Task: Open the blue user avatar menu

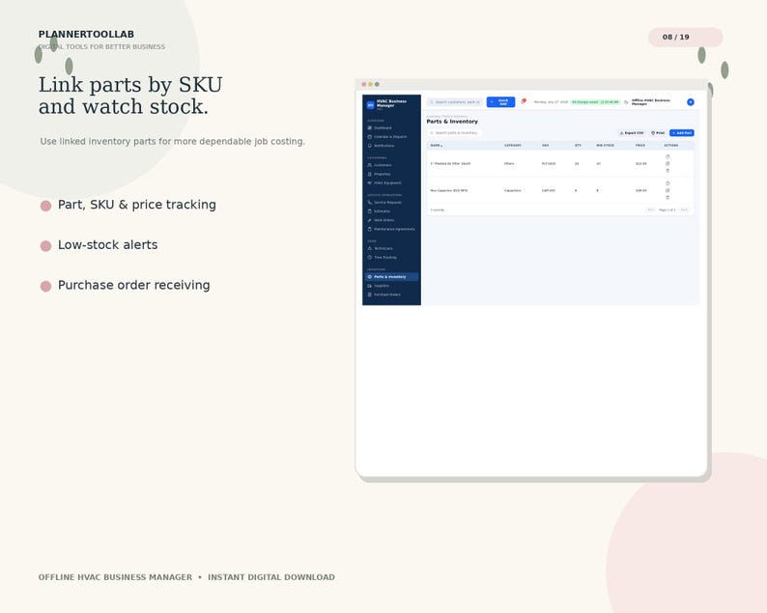Action: [x=690, y=102]
